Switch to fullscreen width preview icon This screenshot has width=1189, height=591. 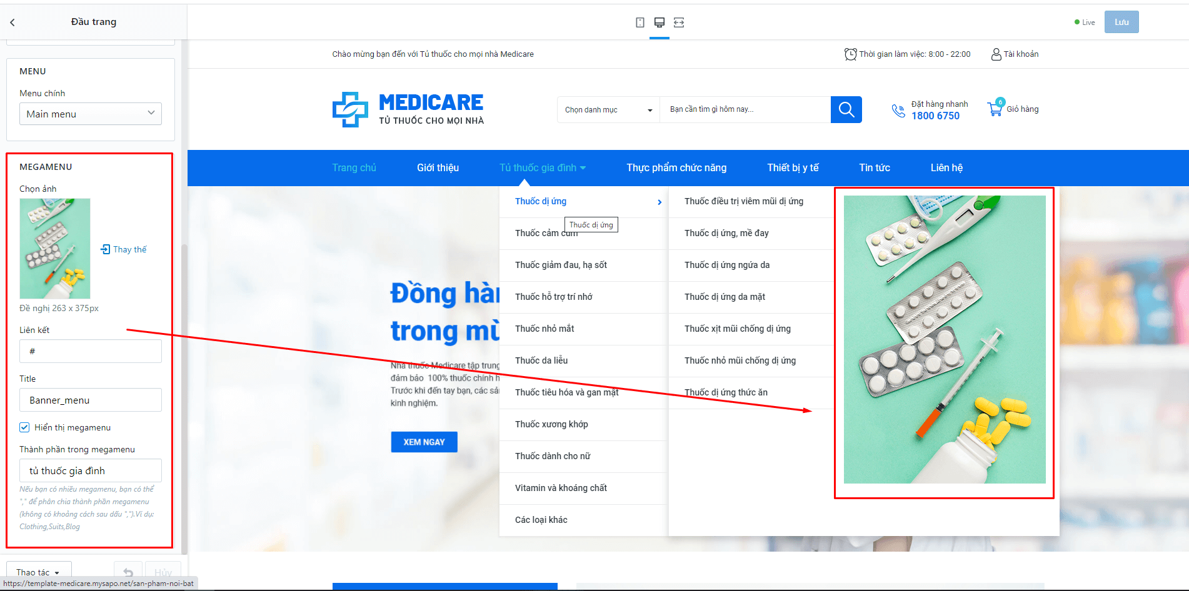679,22
